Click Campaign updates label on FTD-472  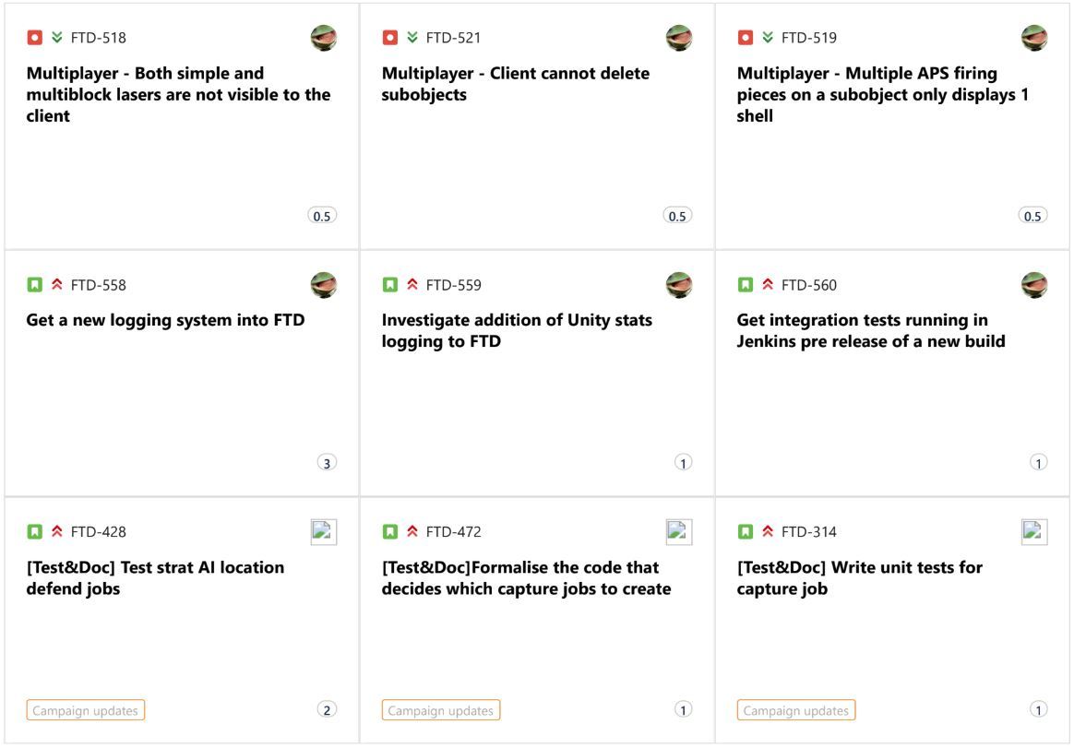[x=441, y=710]
